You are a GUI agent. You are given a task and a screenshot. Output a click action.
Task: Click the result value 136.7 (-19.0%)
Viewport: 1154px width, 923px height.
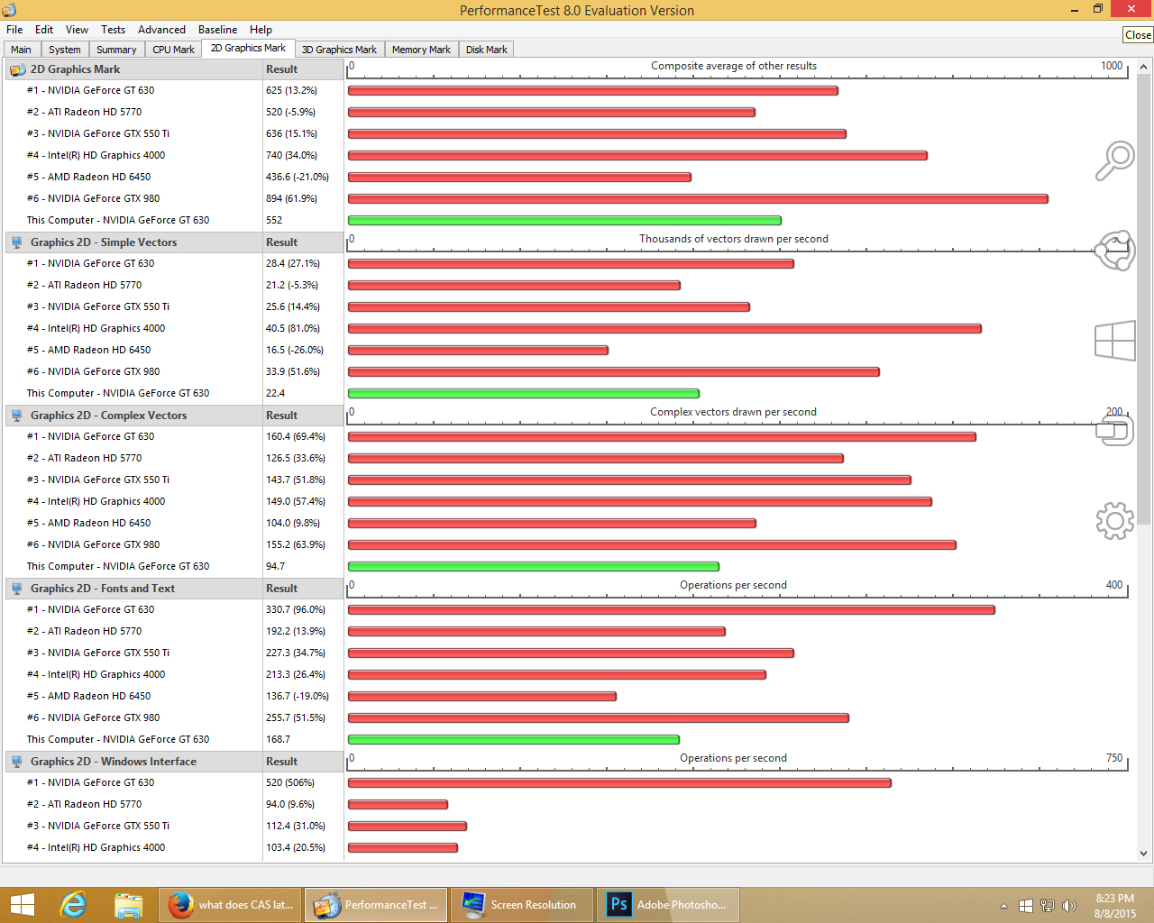point(298,696)
